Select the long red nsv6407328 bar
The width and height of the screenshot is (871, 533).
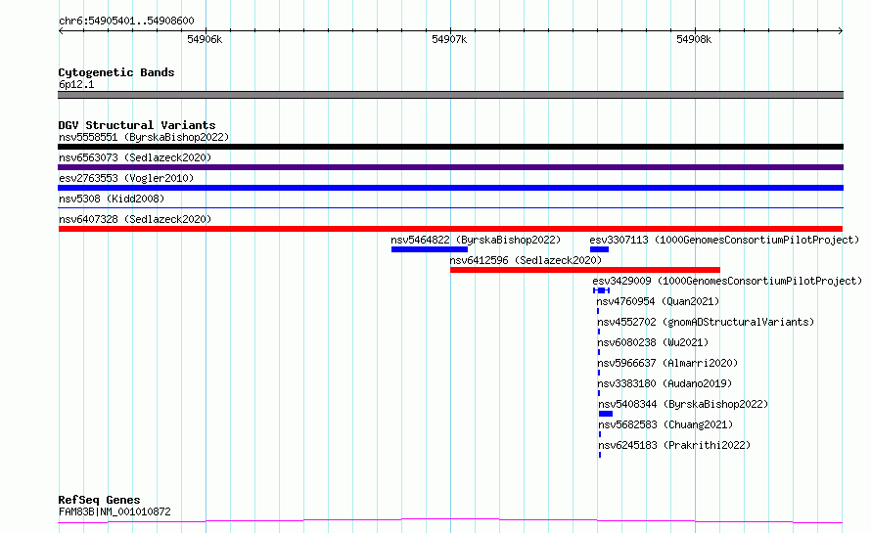point(450,229)
